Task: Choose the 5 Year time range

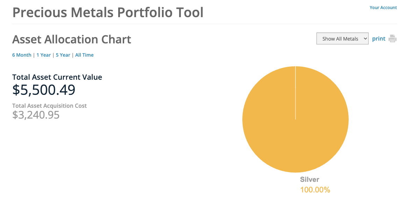Action: (63, 55)
